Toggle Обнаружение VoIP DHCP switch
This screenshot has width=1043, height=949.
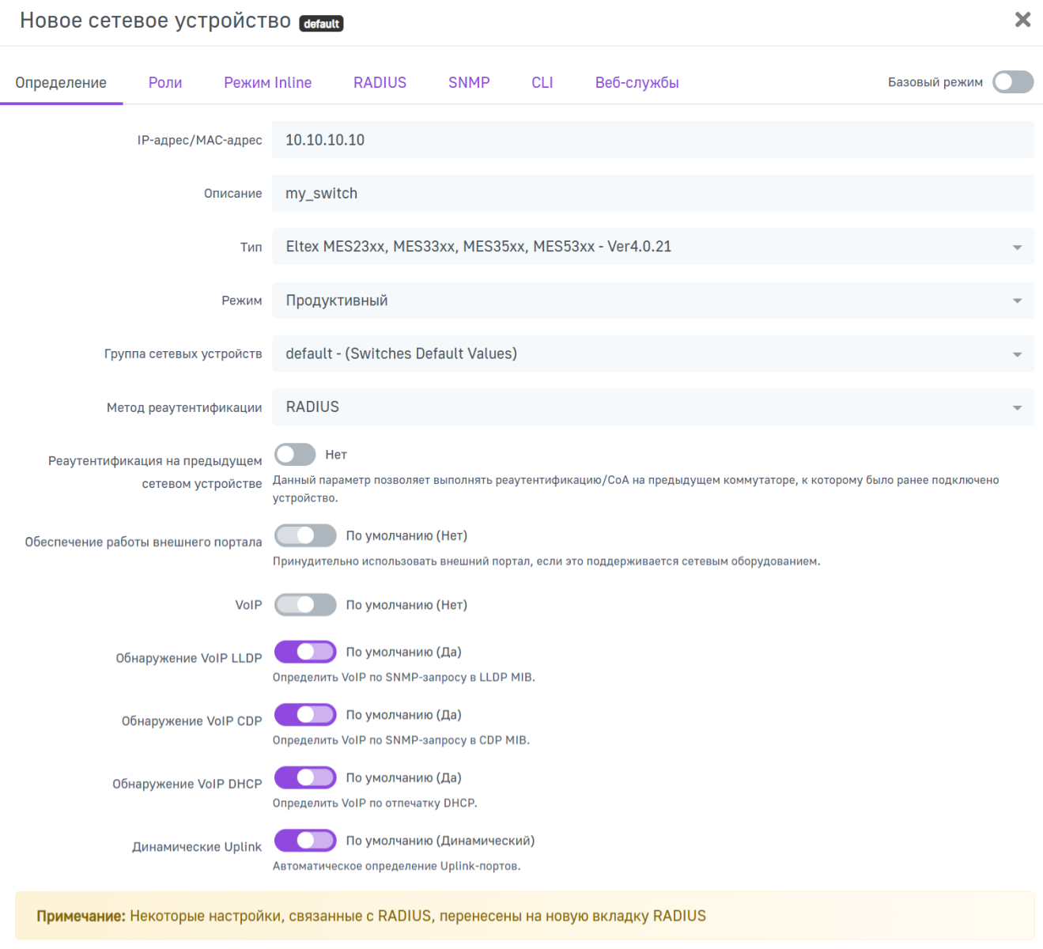point(305,777)
